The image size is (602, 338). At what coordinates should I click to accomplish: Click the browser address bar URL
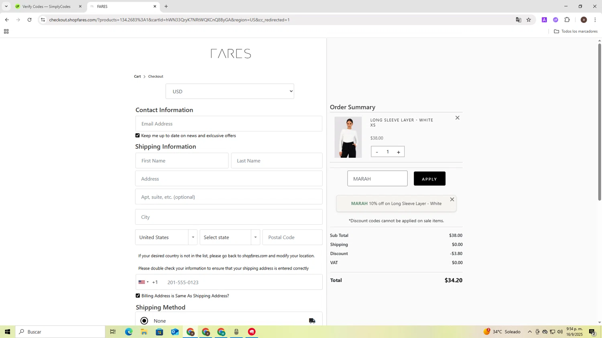(169, 20)
